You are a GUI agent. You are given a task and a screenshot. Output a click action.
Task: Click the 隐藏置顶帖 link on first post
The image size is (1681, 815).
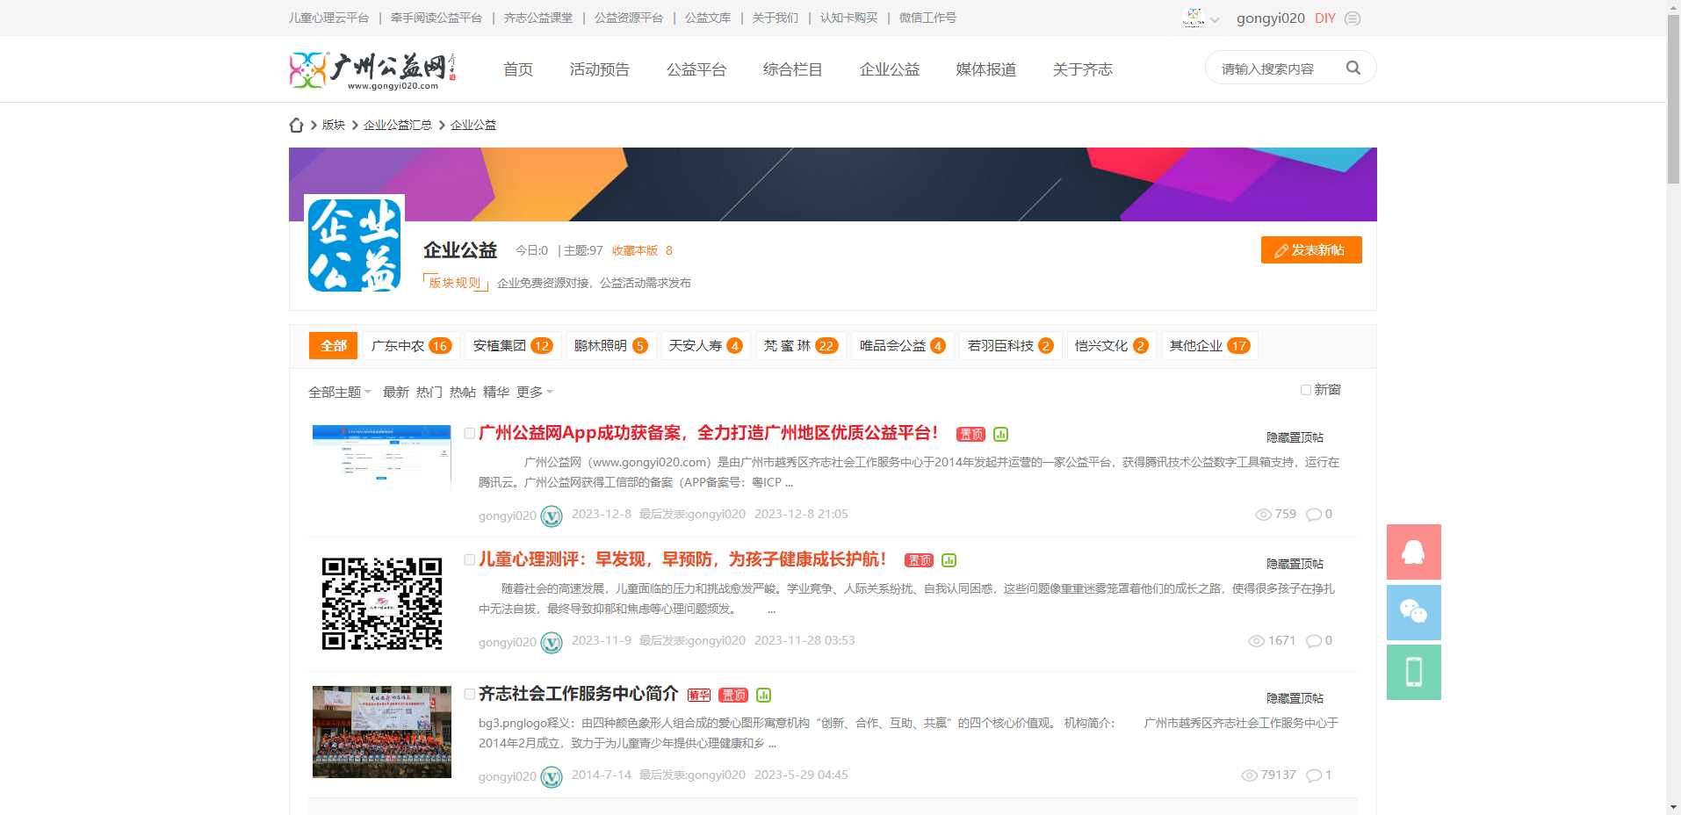point(1295,437)
